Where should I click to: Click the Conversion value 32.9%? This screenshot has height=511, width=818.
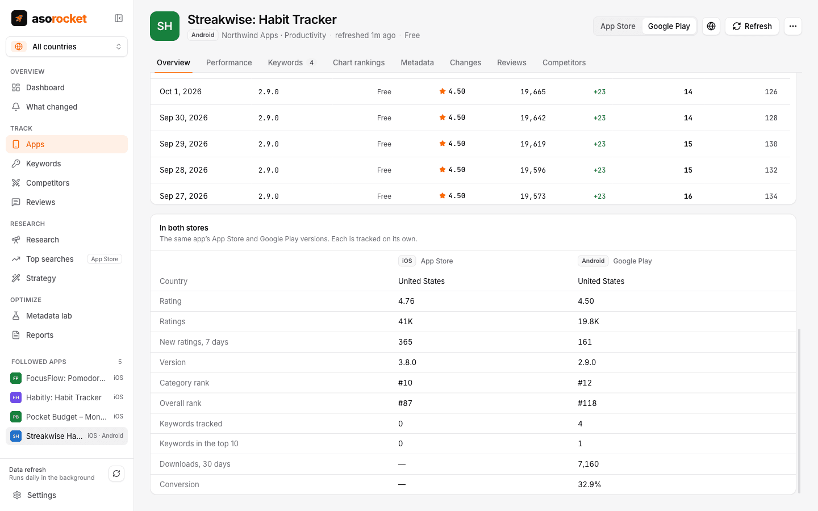pos(590,484)
